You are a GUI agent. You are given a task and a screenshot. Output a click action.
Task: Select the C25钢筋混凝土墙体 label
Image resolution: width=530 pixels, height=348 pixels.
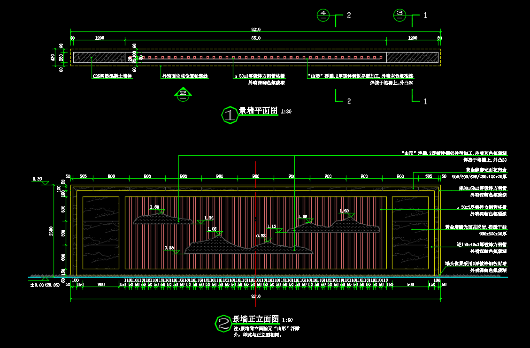point(112,76)
